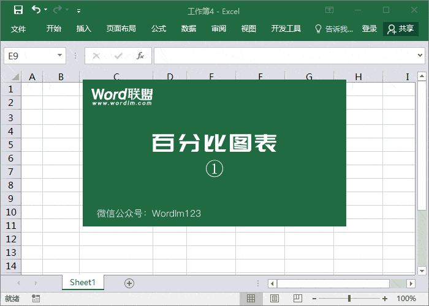Screen dimensions: 429x306
Task: Open the Name Box dropdown arrow
Action: point(60,56)
